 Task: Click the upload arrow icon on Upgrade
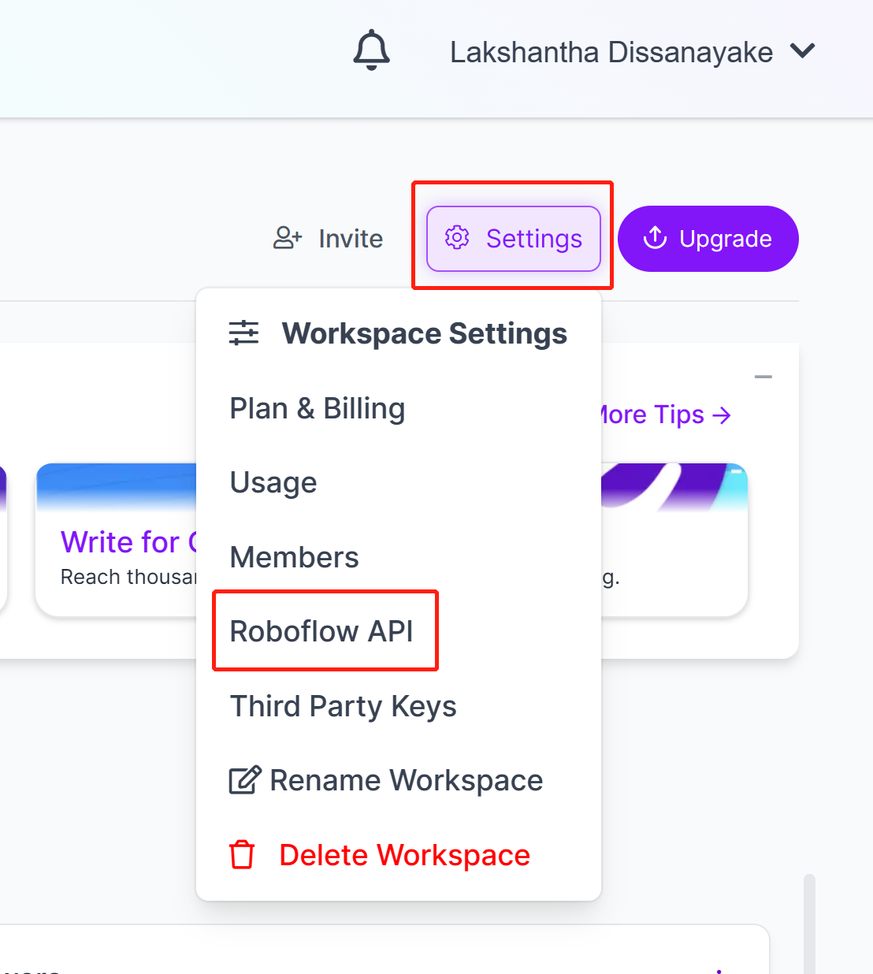(x=655, y=238)
